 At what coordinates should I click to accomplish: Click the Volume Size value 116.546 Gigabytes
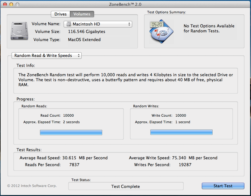pyautogui.click(x=86, y=32)
